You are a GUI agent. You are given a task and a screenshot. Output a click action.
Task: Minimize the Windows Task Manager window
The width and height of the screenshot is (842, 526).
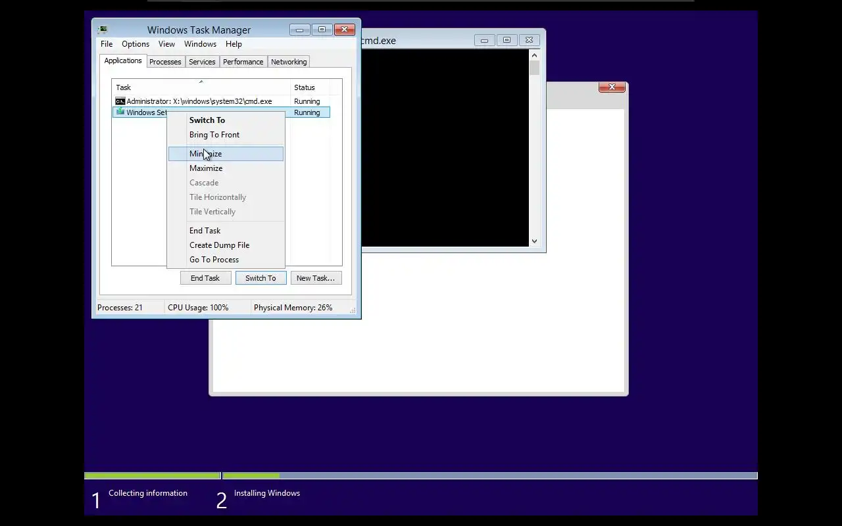tap(299, 30)
